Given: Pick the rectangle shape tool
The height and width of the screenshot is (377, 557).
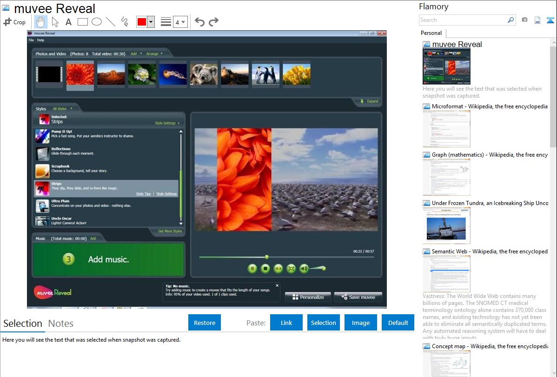Looking at the screenshot, I should tap(83, 22).
